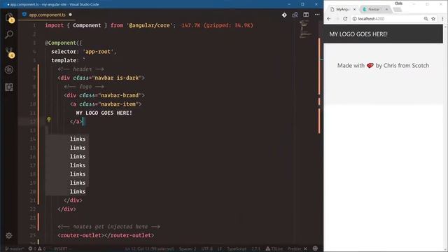Open the Debug view in the activity bar
448x252 pixels.
click(x=9, y=69)
